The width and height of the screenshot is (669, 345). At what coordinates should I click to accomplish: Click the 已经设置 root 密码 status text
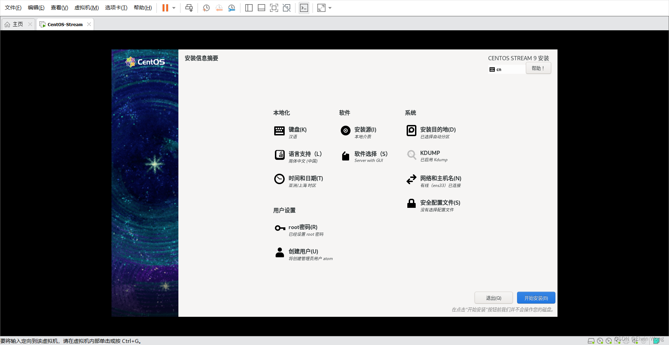(x=306, y=234)
